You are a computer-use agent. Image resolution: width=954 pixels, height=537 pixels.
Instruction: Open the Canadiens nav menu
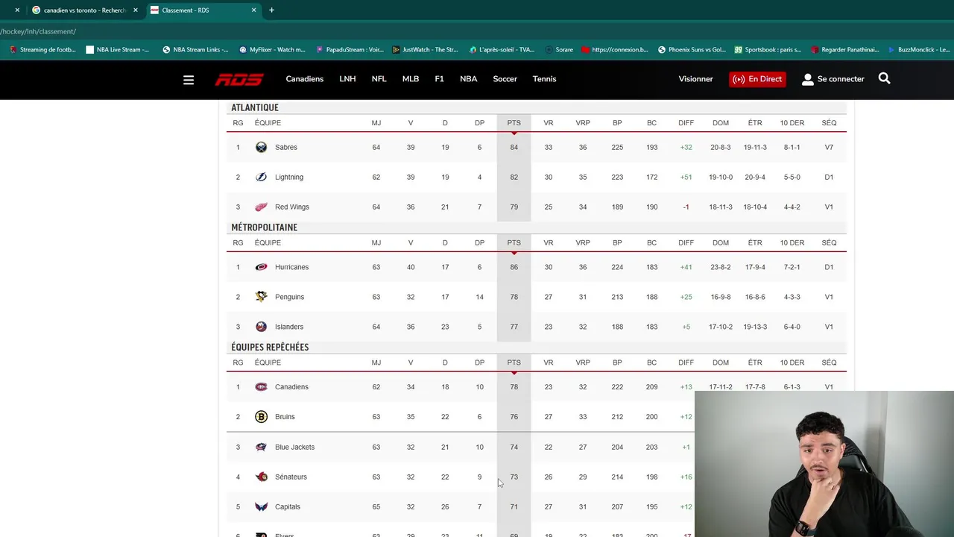pyautogui.click(x=305, y=79)
